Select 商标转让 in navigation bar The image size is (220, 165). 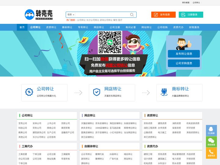coord(67,27)
